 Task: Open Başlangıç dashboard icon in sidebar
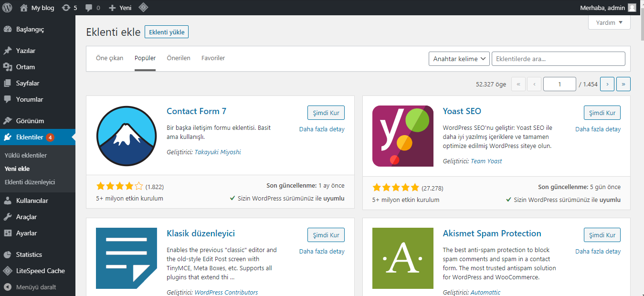click(x=8, y=29)
